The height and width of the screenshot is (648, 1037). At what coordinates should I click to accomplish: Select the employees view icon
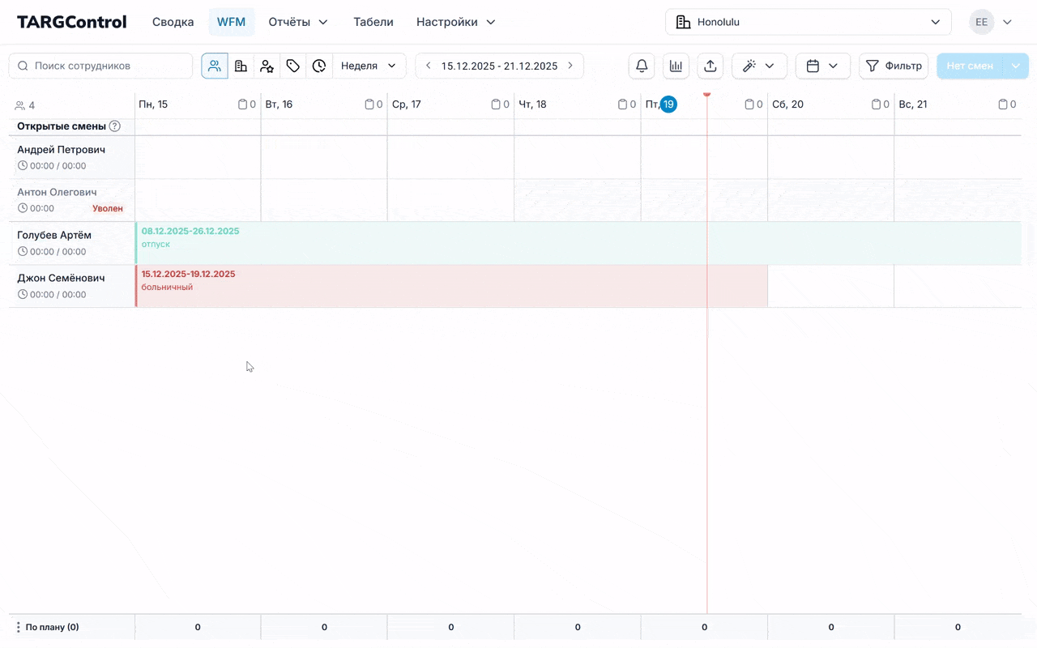pyautogui.click(x=215, y=66)
